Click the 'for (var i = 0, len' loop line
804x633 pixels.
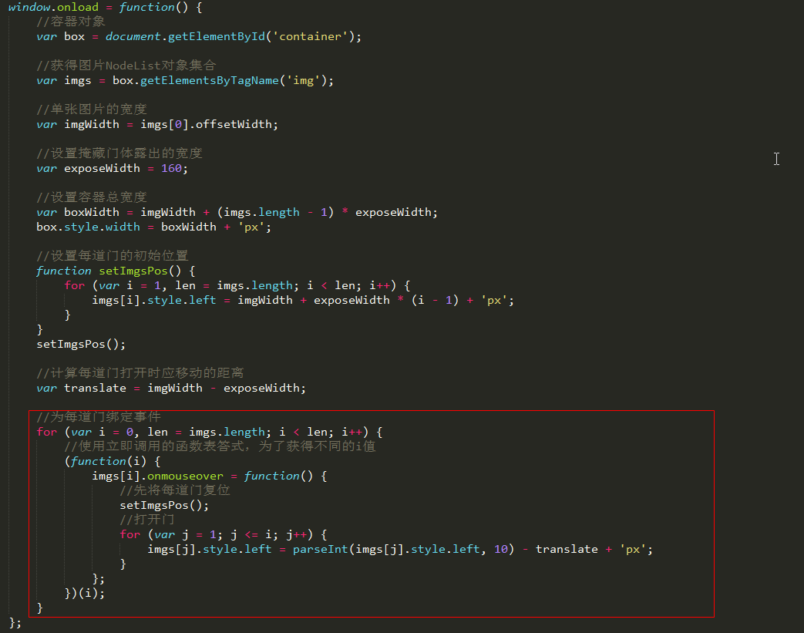pyautogui.click(x=209, y=432)
